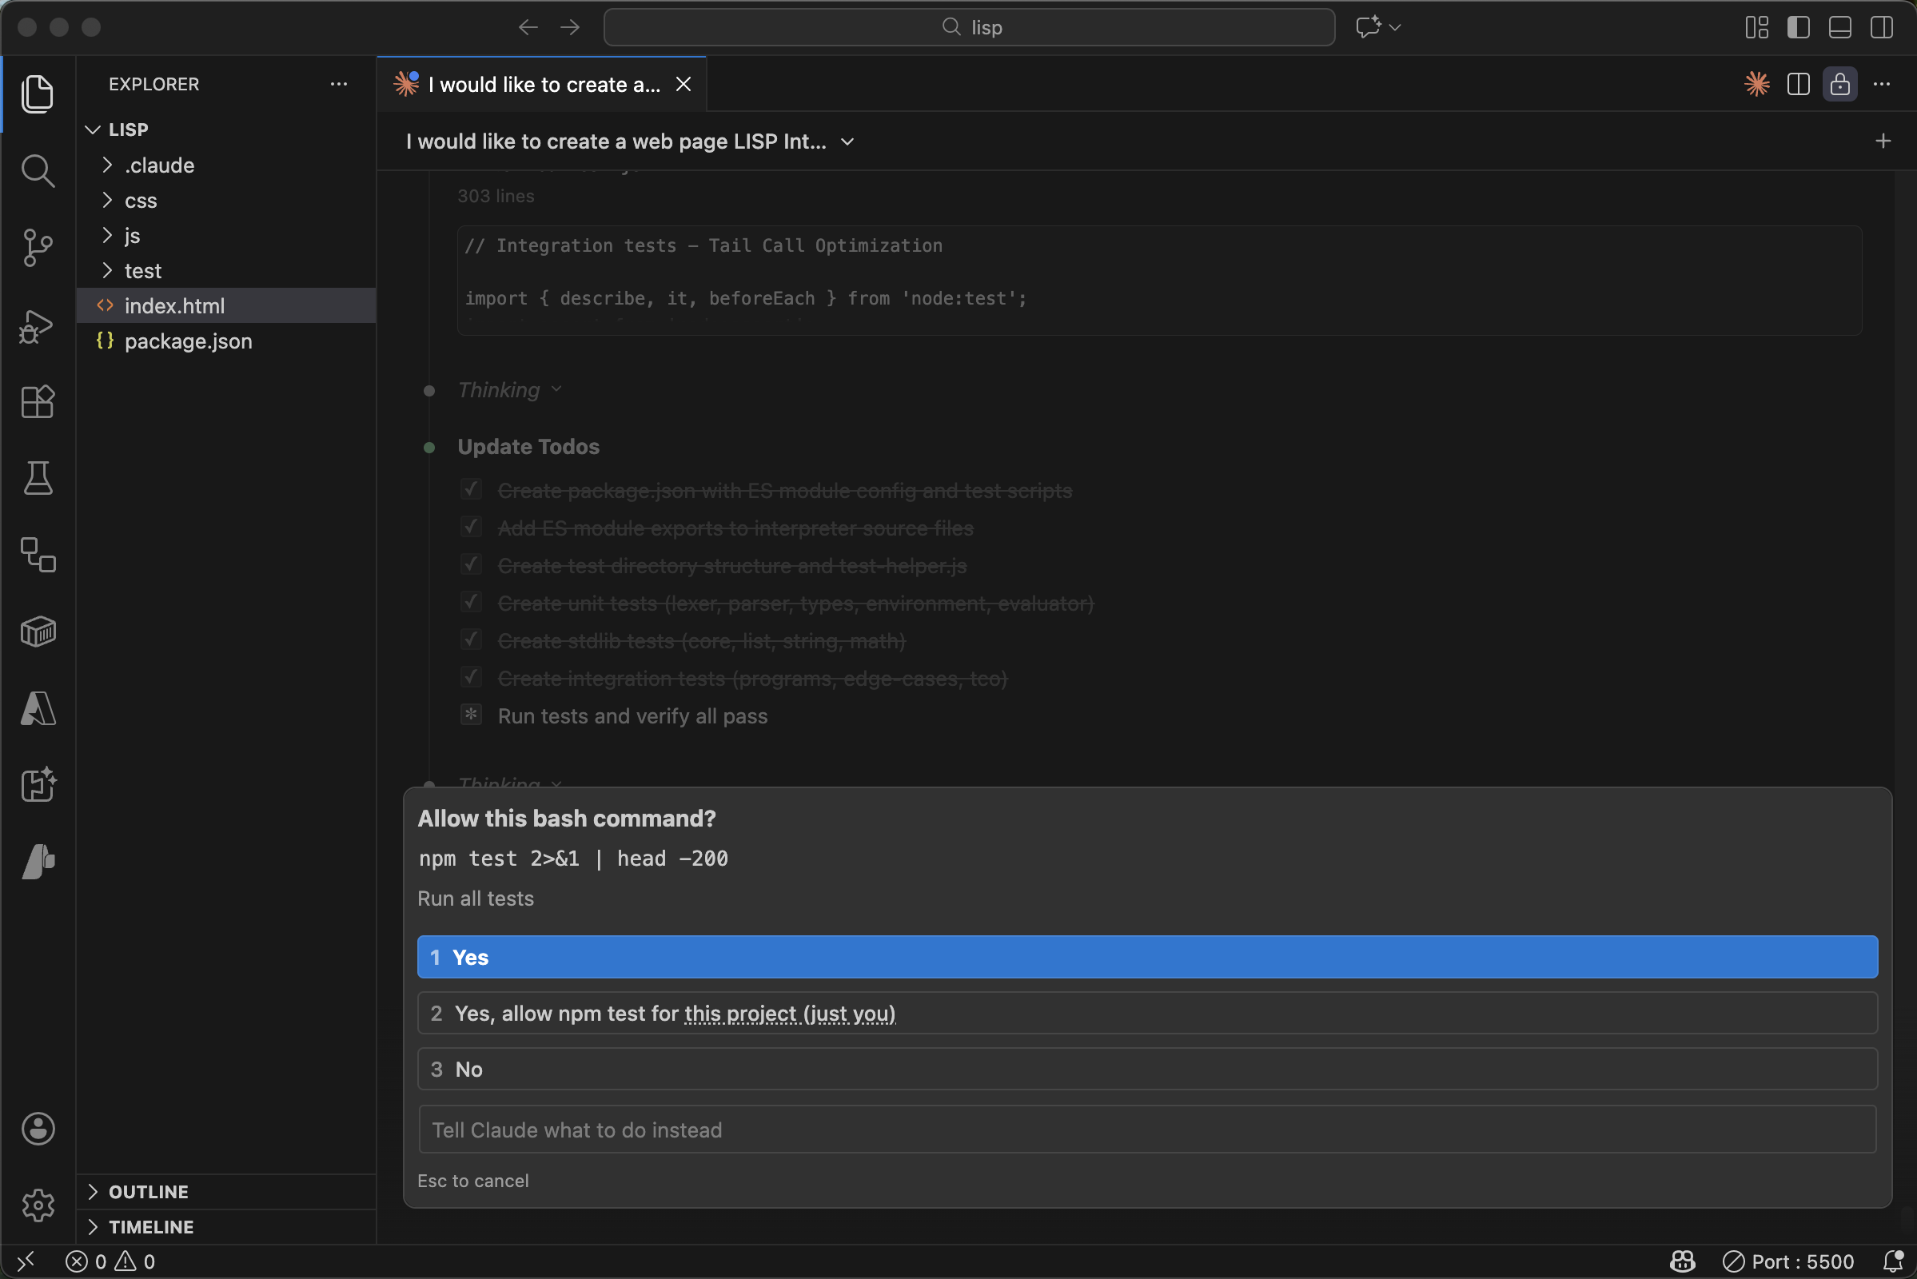1917x1279 pixels.
Task: Click the 'Tell Claude what to do instead' field
Action: coord(1147,1130)
